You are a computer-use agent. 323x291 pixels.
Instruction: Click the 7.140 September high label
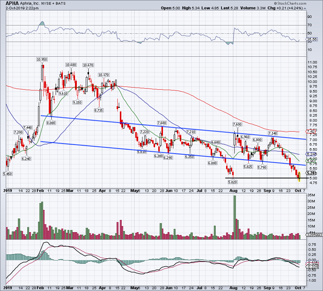(273, 133)
